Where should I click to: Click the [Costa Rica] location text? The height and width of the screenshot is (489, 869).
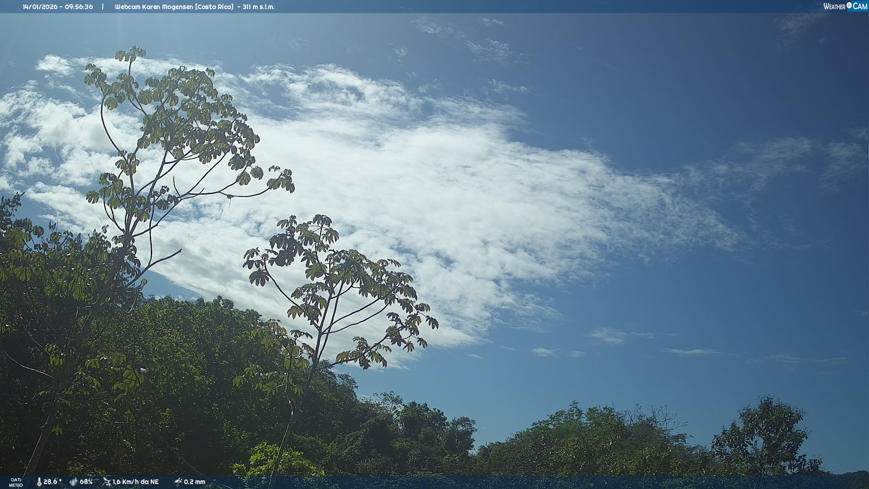215,7
